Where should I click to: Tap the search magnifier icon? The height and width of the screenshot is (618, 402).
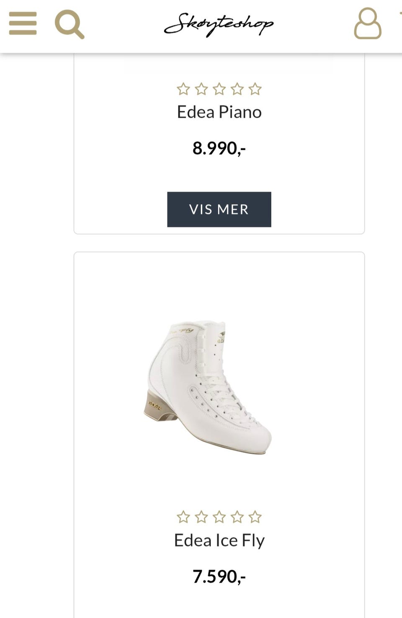click(70, 24)
